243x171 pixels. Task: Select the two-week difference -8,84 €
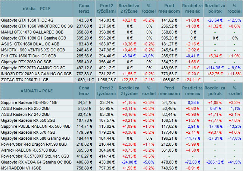[129, 56]
